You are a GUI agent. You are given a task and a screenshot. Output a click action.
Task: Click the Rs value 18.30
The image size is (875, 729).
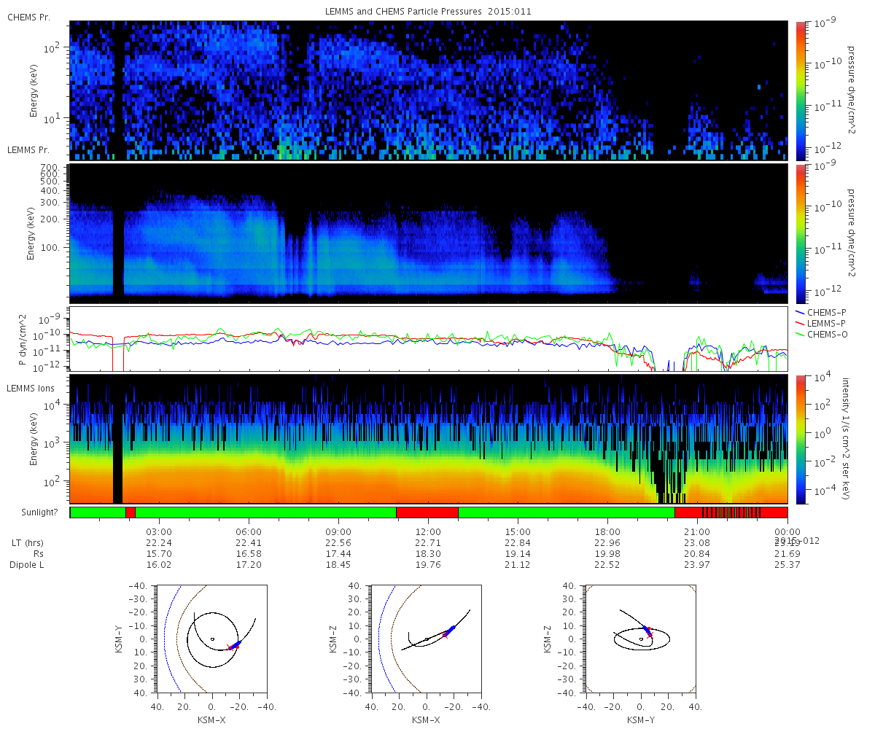[428, 554]
